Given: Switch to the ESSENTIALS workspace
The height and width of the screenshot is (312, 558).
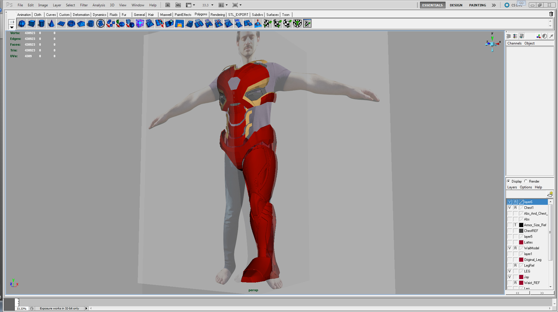Looking at the screenshot, I should click(x=432, y=5).
